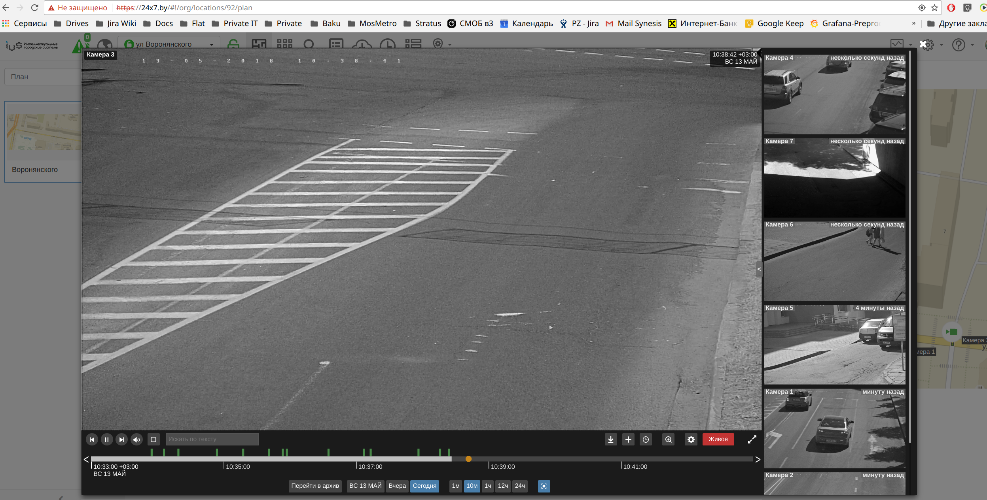Open Камера 1 thumbnail

[834, 428]
